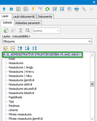Click the grayed lightning with arrow icon
The image size is (97, 121).
point(40,9)
